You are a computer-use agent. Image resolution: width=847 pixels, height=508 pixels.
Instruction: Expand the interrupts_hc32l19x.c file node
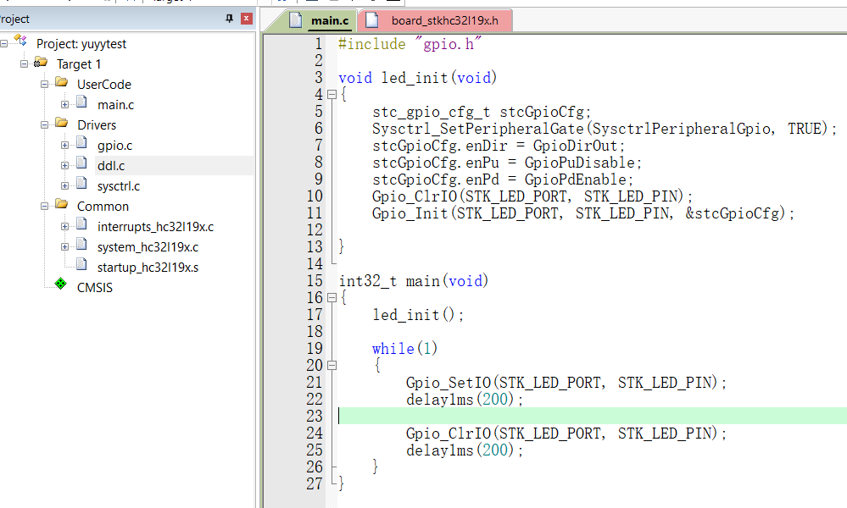pos(64,227)
